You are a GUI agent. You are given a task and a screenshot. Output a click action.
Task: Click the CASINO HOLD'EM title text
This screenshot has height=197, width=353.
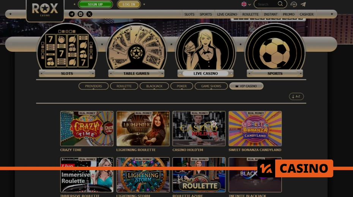coord(188,150)
